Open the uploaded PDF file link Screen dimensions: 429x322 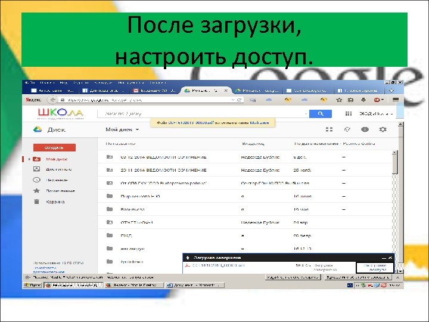click(218, 265)
